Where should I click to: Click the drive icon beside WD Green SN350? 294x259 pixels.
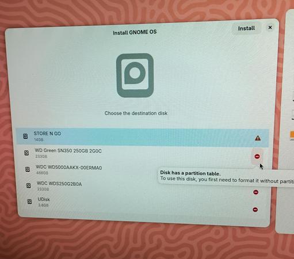pyautogui.click(x=26, y=153)
